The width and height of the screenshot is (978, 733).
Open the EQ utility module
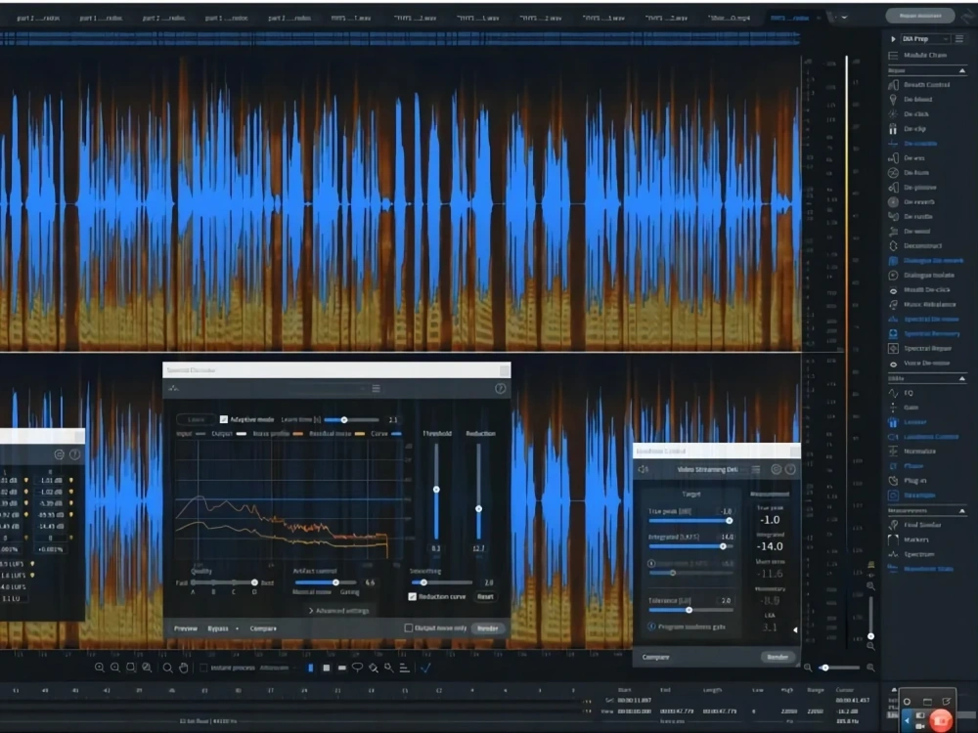click(x=901, y=393)
